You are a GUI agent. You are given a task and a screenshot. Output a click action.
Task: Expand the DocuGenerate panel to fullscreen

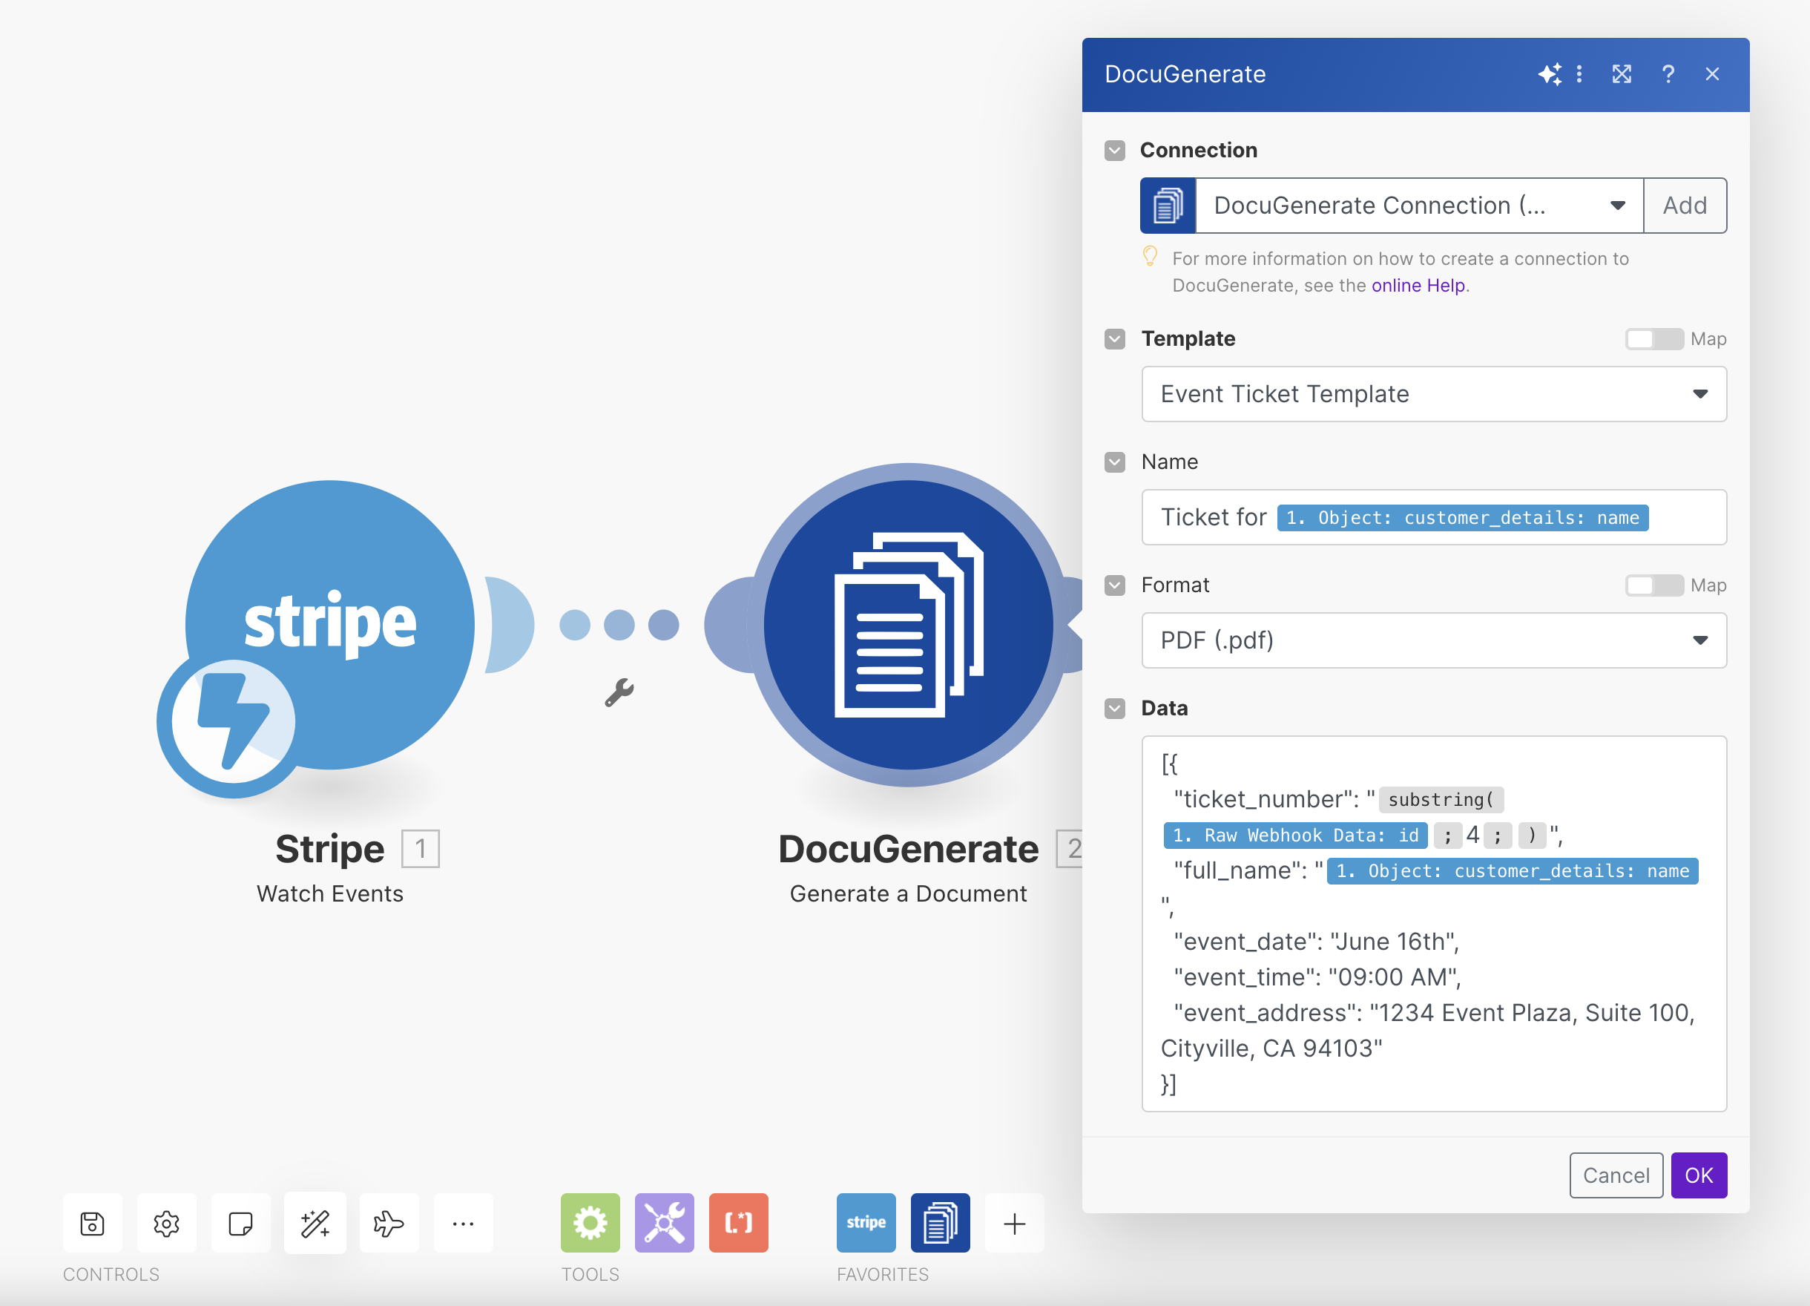[x=1622, y=74]
